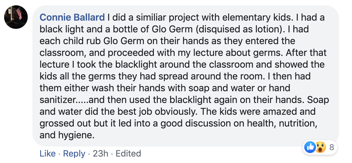Open the reaction count showing 8

click(x=332, y=147)
